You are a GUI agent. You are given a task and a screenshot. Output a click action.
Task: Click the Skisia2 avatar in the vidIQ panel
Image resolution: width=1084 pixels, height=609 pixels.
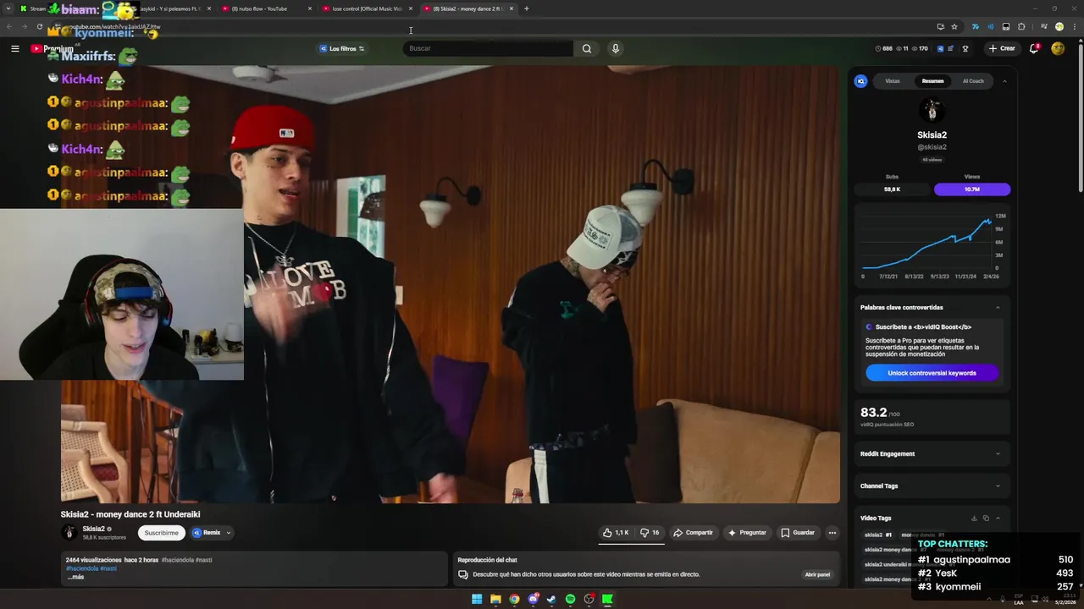click(x=932, y=110)
